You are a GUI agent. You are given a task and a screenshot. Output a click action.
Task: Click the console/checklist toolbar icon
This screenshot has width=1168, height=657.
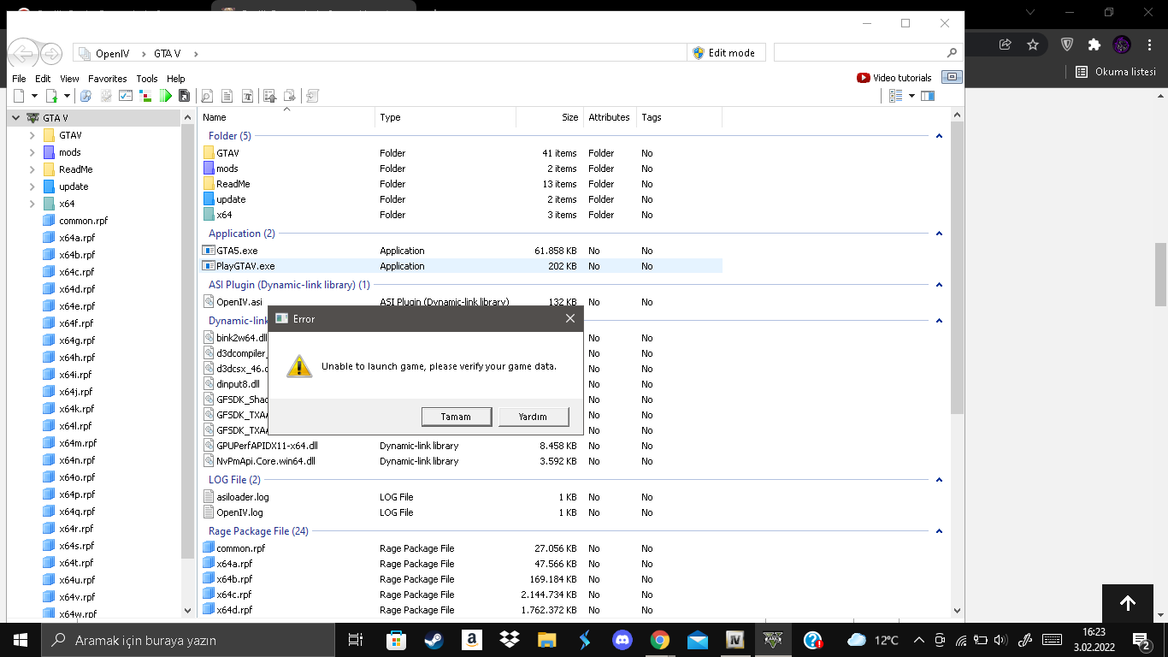pyautogui.click(x=125, y=96)
